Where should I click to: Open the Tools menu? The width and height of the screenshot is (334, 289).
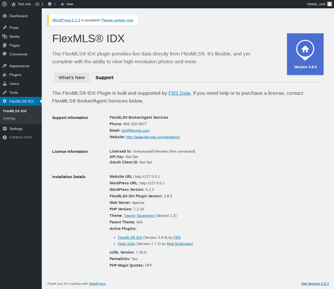pos(21,92)
